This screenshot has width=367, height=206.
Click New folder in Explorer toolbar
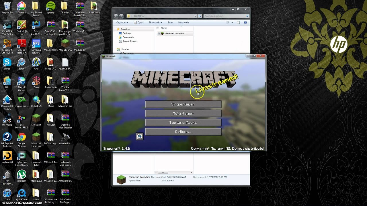[x=184, y=22]
